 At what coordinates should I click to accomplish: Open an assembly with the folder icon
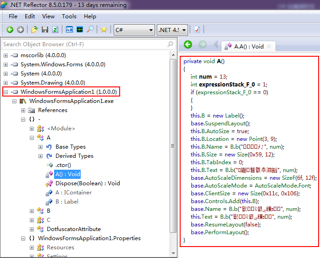tap(34, 30)
